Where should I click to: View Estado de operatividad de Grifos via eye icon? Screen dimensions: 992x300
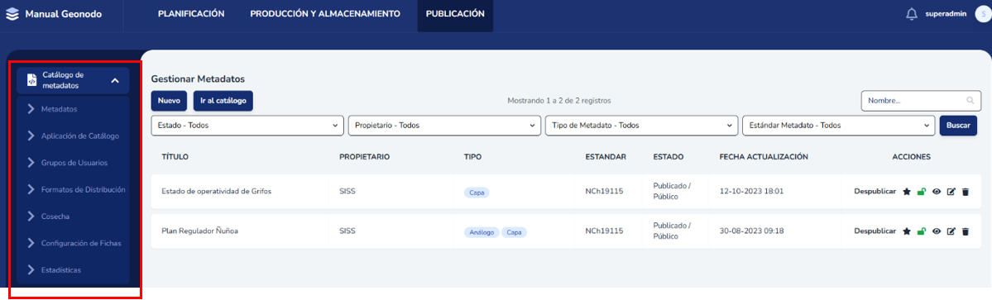click(x=937, y=192)
